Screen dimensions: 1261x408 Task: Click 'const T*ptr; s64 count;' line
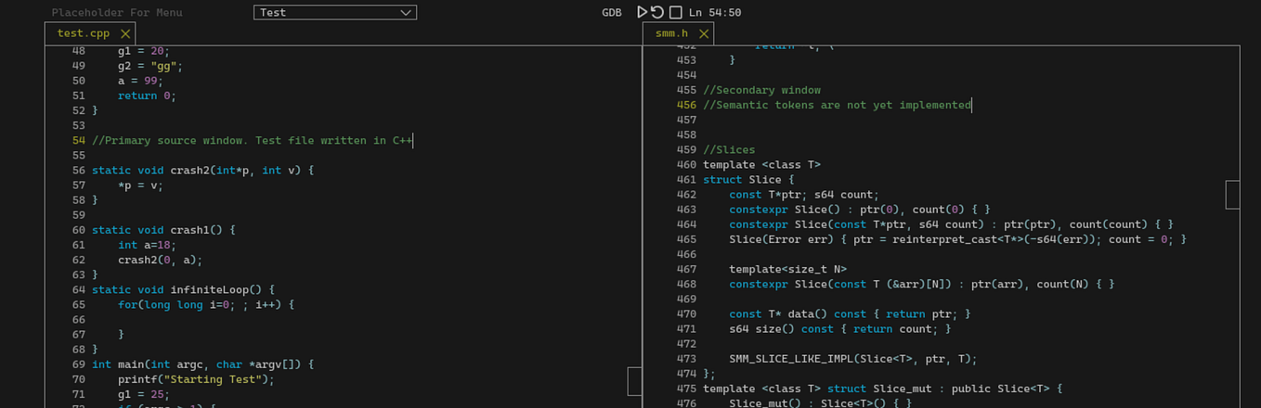tap(803, 195)
